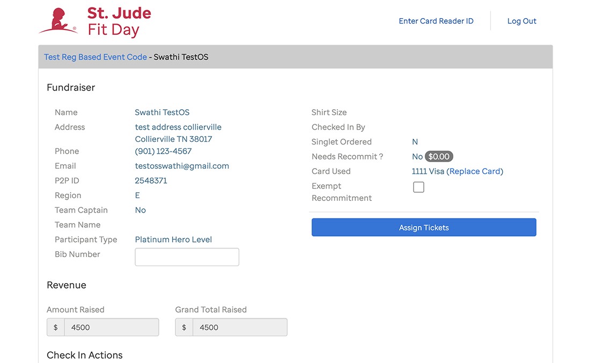Focus the Bib Number input field

[187, 257]
